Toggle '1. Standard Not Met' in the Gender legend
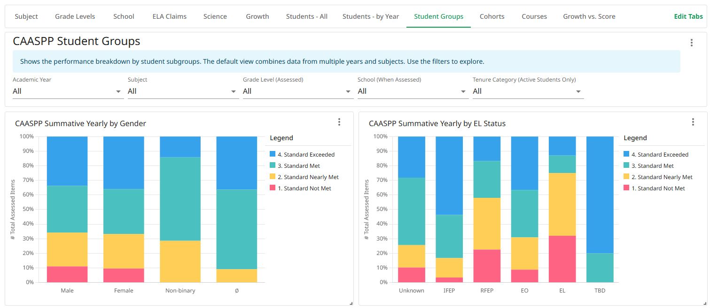Viewport: 710px width, 308px height. click(x=273, y=188)
